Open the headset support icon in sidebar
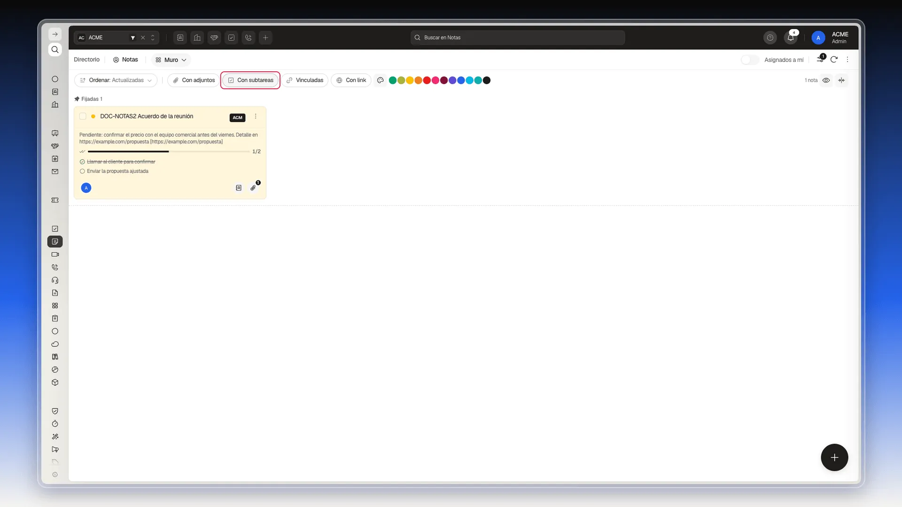902x507 pixels. click(x=55, y=280)
